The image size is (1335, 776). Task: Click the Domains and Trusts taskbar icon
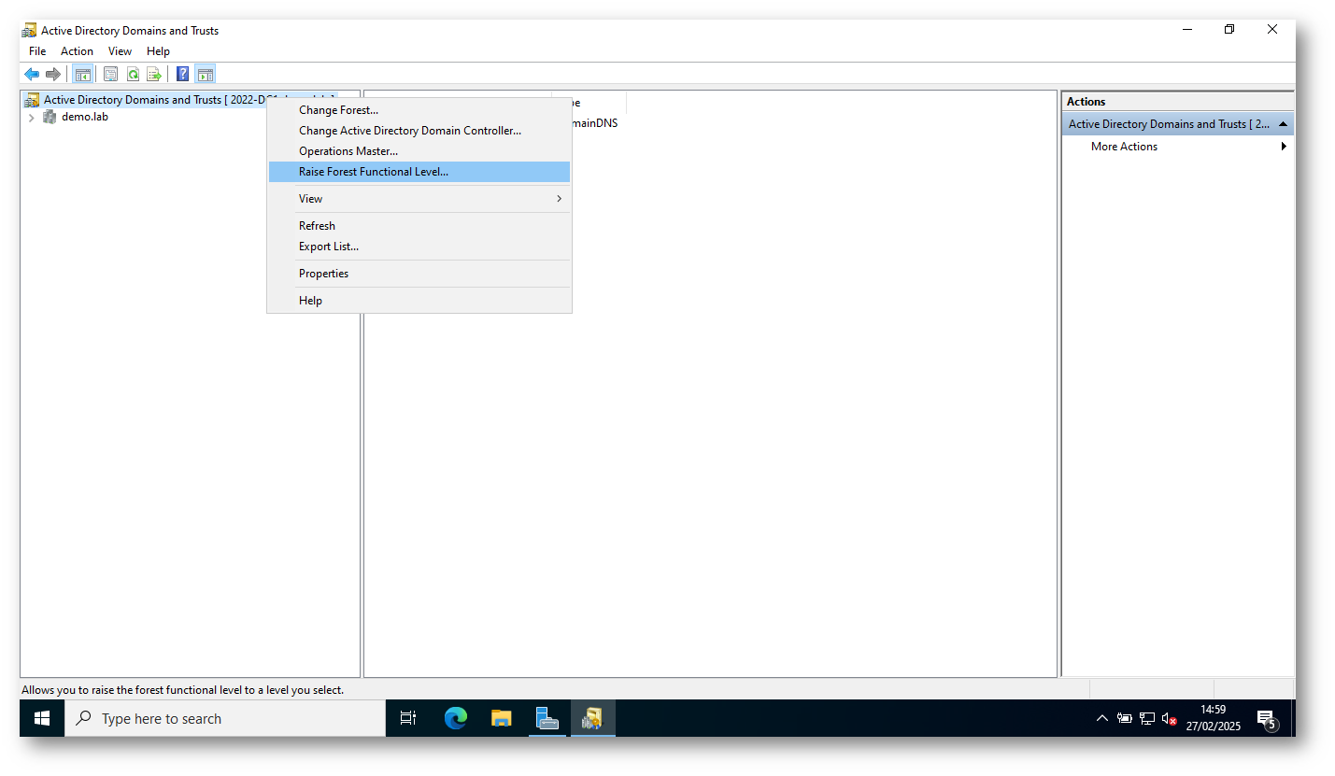[x=593, y=718]
